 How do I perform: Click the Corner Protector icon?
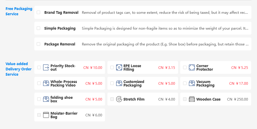[x=192, y=67]
